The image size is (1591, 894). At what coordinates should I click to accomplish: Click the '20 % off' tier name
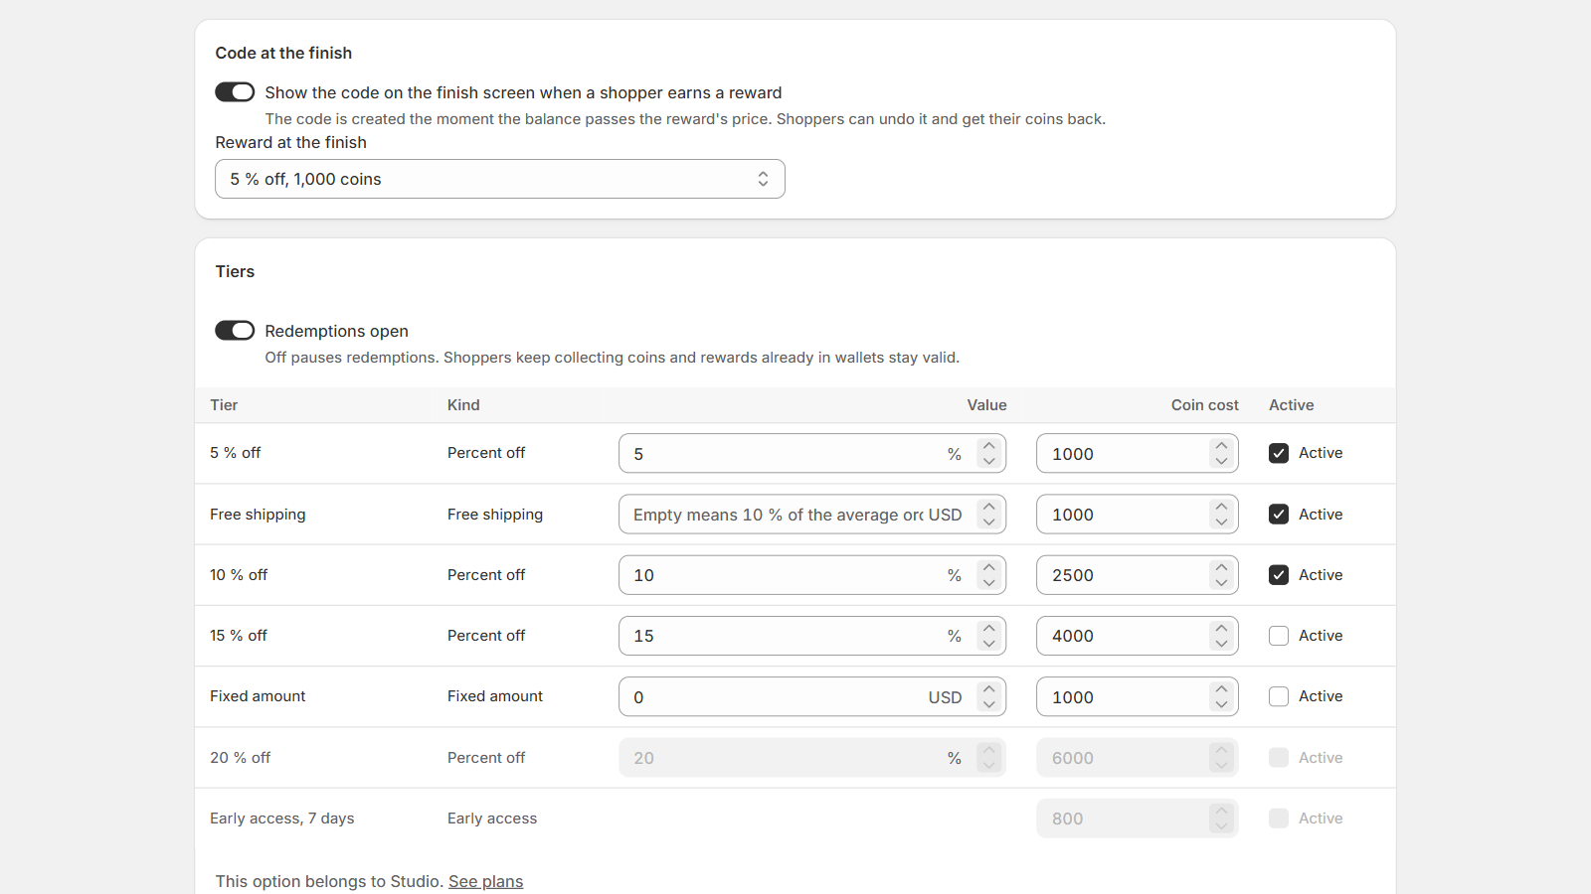click(x=240, y=758)
